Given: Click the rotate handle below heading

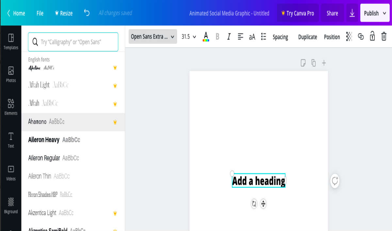Looking at the screenshot, I should [x=254, y=204].
